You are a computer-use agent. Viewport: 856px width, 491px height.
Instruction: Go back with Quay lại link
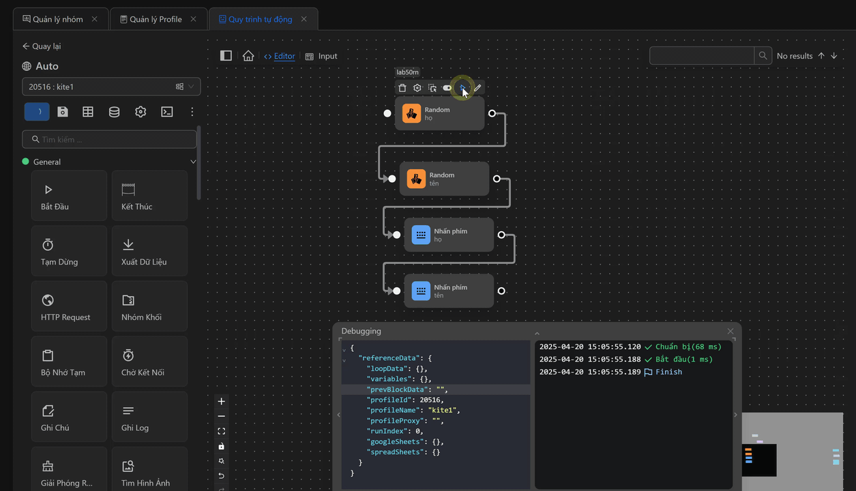(x=42, y=46)
